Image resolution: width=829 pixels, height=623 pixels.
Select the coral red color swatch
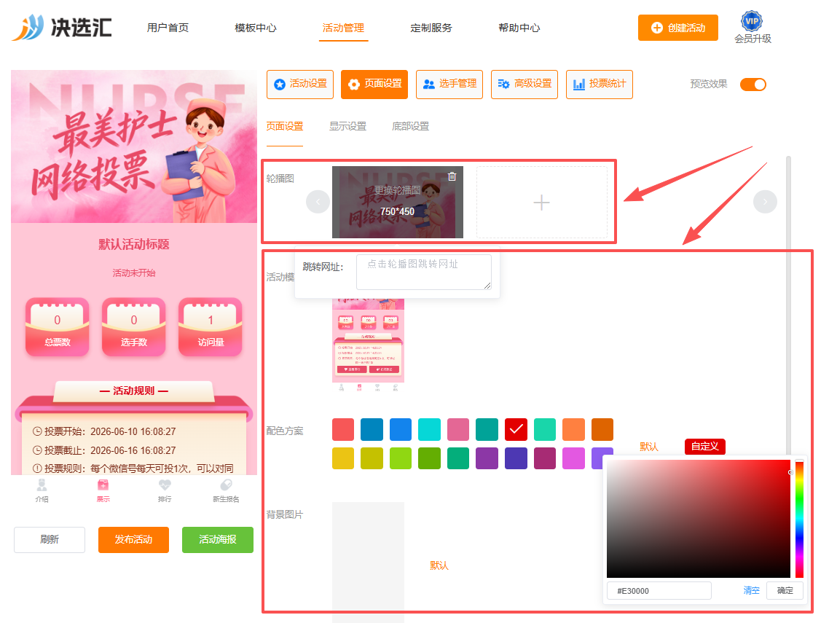tap(343, 429)
